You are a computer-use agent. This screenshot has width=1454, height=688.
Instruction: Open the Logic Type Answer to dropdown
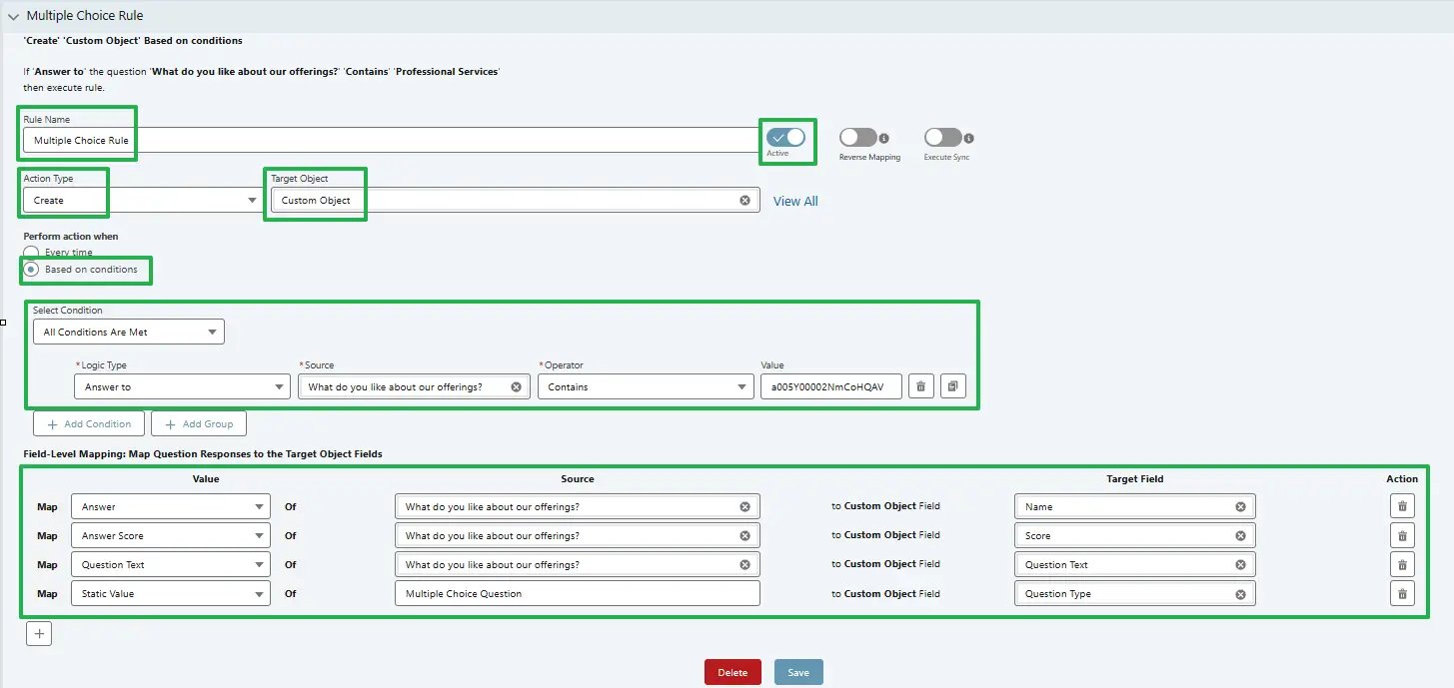[183, 386]
